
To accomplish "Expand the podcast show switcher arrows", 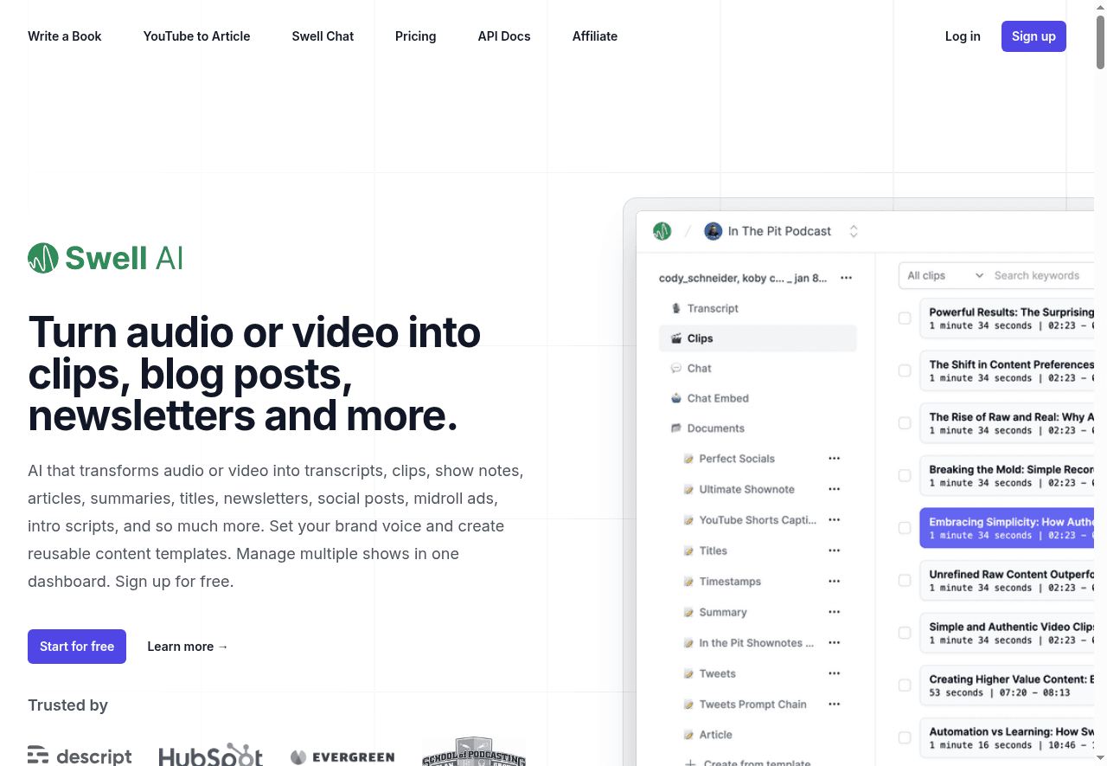I will point(853,231).
